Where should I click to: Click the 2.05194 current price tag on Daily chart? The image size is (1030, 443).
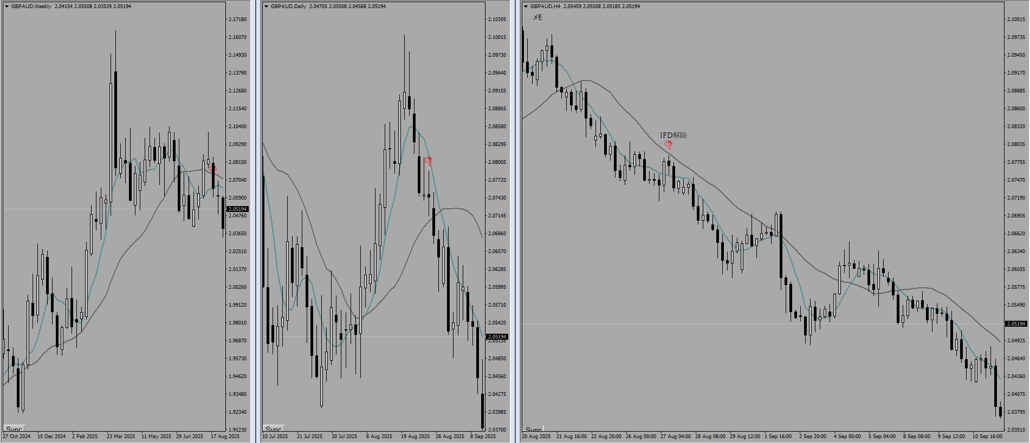[497, 337]
